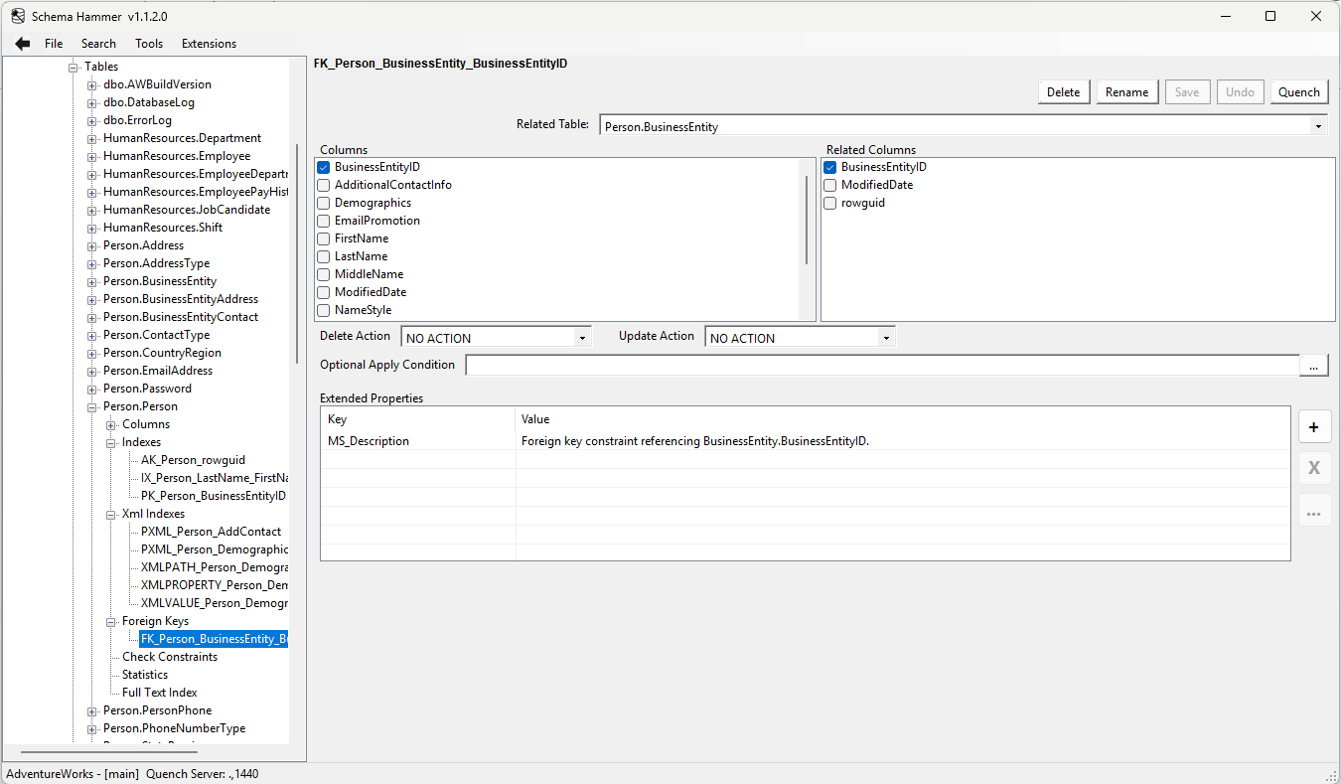Delete an extended property using the X icon

pyautogui.click(x=1314, y=468)
